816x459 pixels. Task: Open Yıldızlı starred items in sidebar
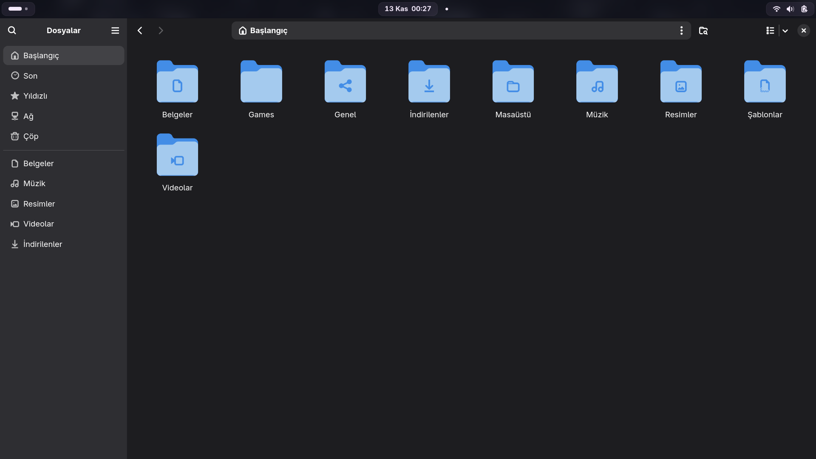pyautogui.click(x=64, y=96)
